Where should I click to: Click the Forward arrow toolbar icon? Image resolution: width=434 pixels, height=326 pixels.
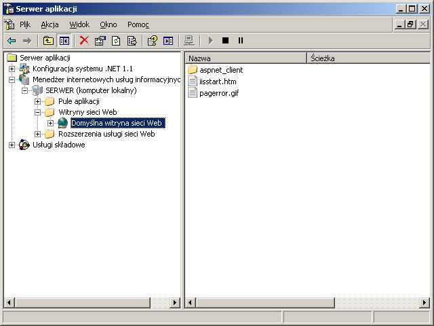[27, 41]
